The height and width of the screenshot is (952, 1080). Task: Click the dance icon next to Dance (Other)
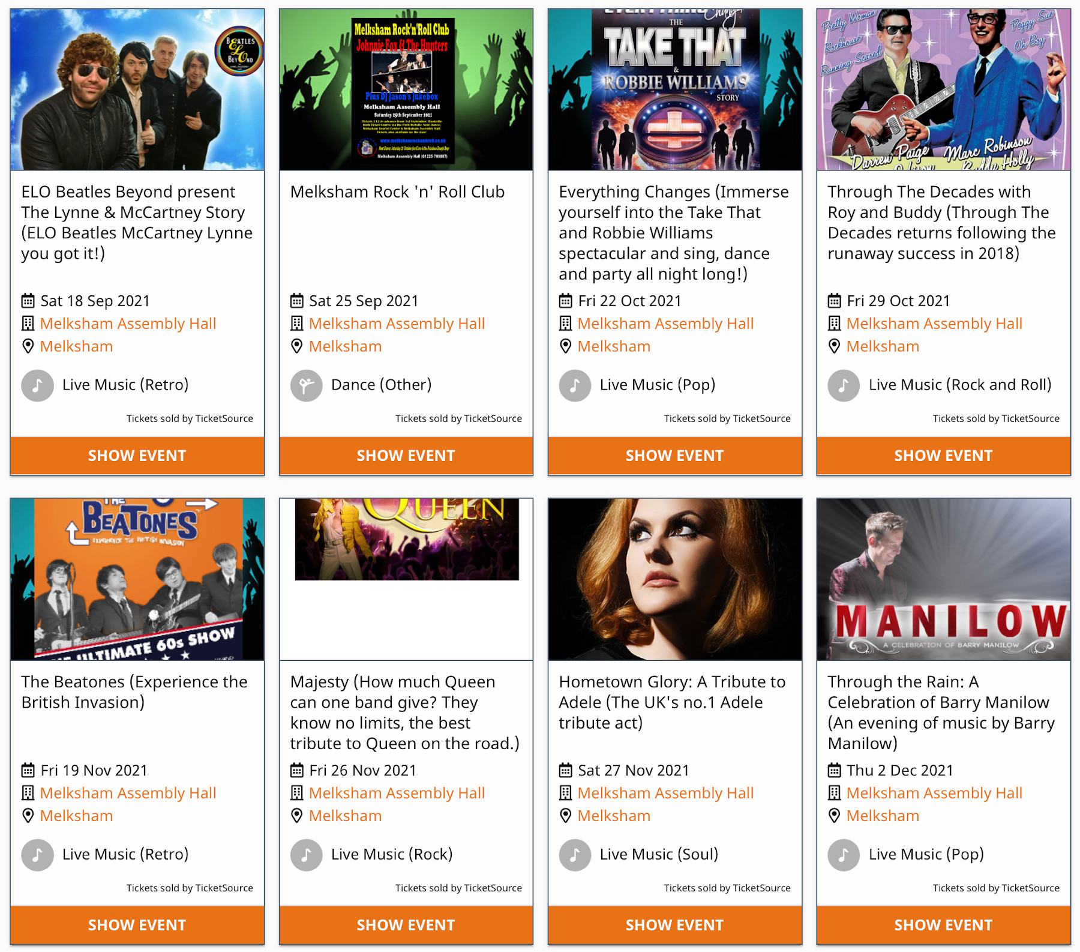pyautogui.click(x=306, y=385)
